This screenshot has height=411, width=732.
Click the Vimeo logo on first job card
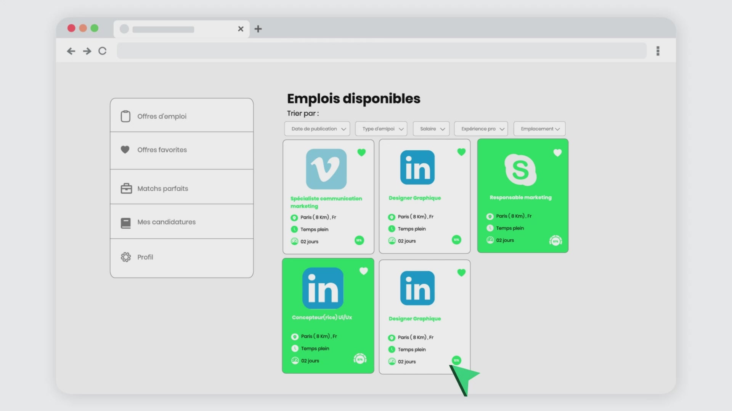coord(326,169)
